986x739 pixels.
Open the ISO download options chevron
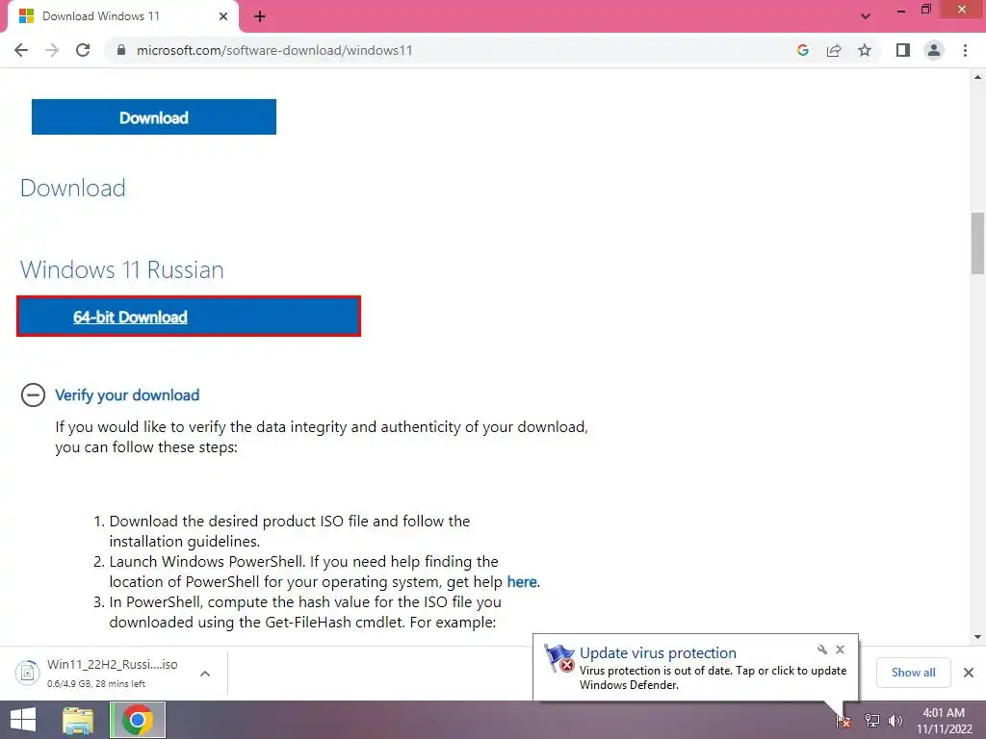pyautogui.click(x=205, y=673)
